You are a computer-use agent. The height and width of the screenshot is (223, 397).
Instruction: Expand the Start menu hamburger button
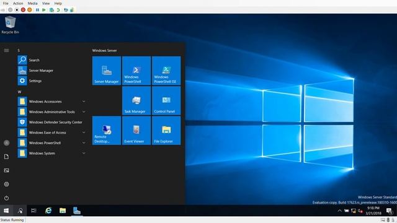6,51
